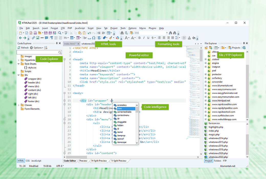Collapse the IDs tree node

pos(18,75)
